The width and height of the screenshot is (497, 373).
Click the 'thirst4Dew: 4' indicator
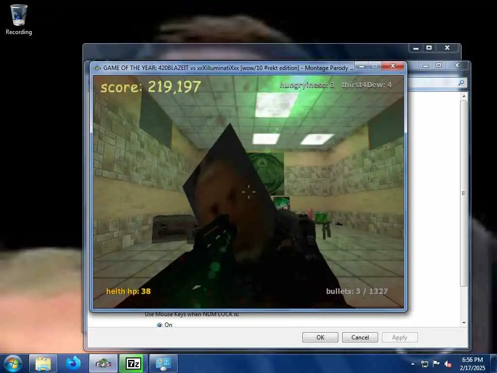(367, 85)
